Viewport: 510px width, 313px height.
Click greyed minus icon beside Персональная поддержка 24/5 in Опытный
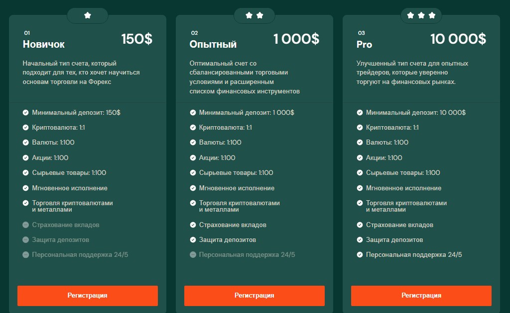click(x=193, y=254)
